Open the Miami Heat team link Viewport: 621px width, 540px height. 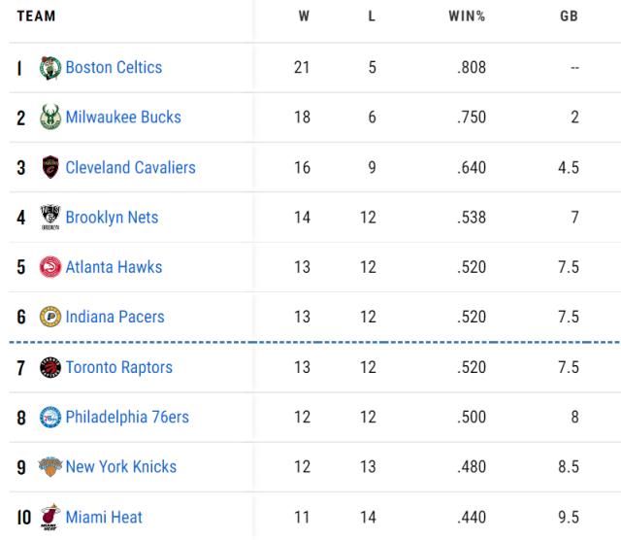pos(104,518)
